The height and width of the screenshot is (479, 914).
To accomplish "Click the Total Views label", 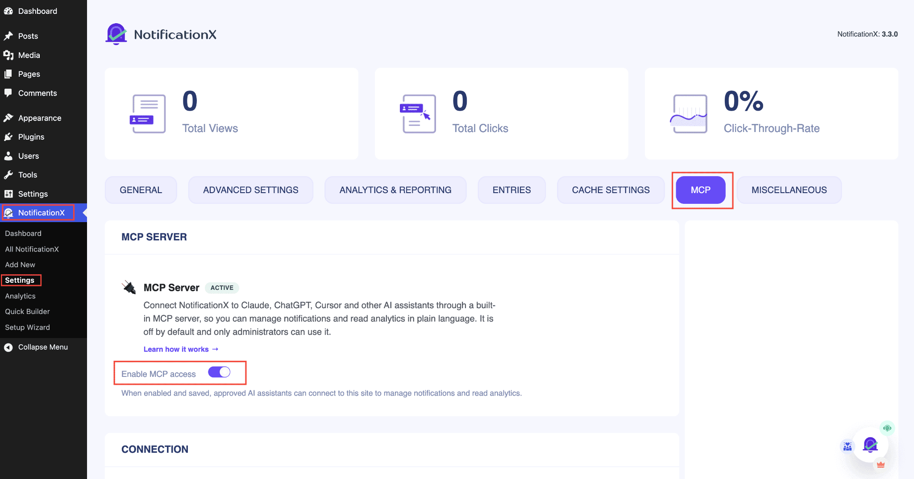I will coord(210,128).
